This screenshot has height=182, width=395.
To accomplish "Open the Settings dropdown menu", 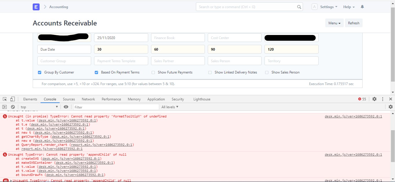I will pos(328,7).
